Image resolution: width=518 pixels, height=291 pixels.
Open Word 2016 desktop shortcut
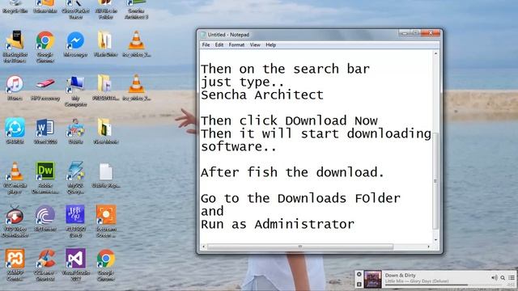coord(45,131)
